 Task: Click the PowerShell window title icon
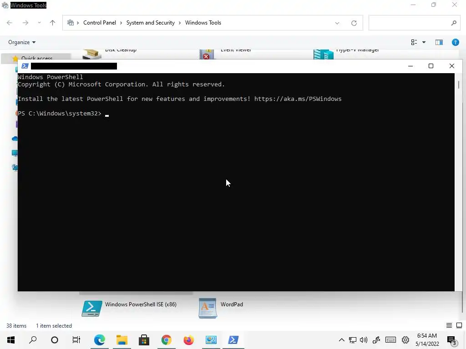click(25, 66)
